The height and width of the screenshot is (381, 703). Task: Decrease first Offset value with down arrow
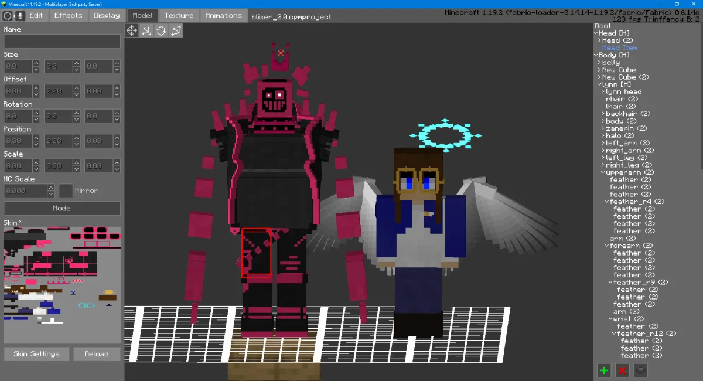point(36,95)
